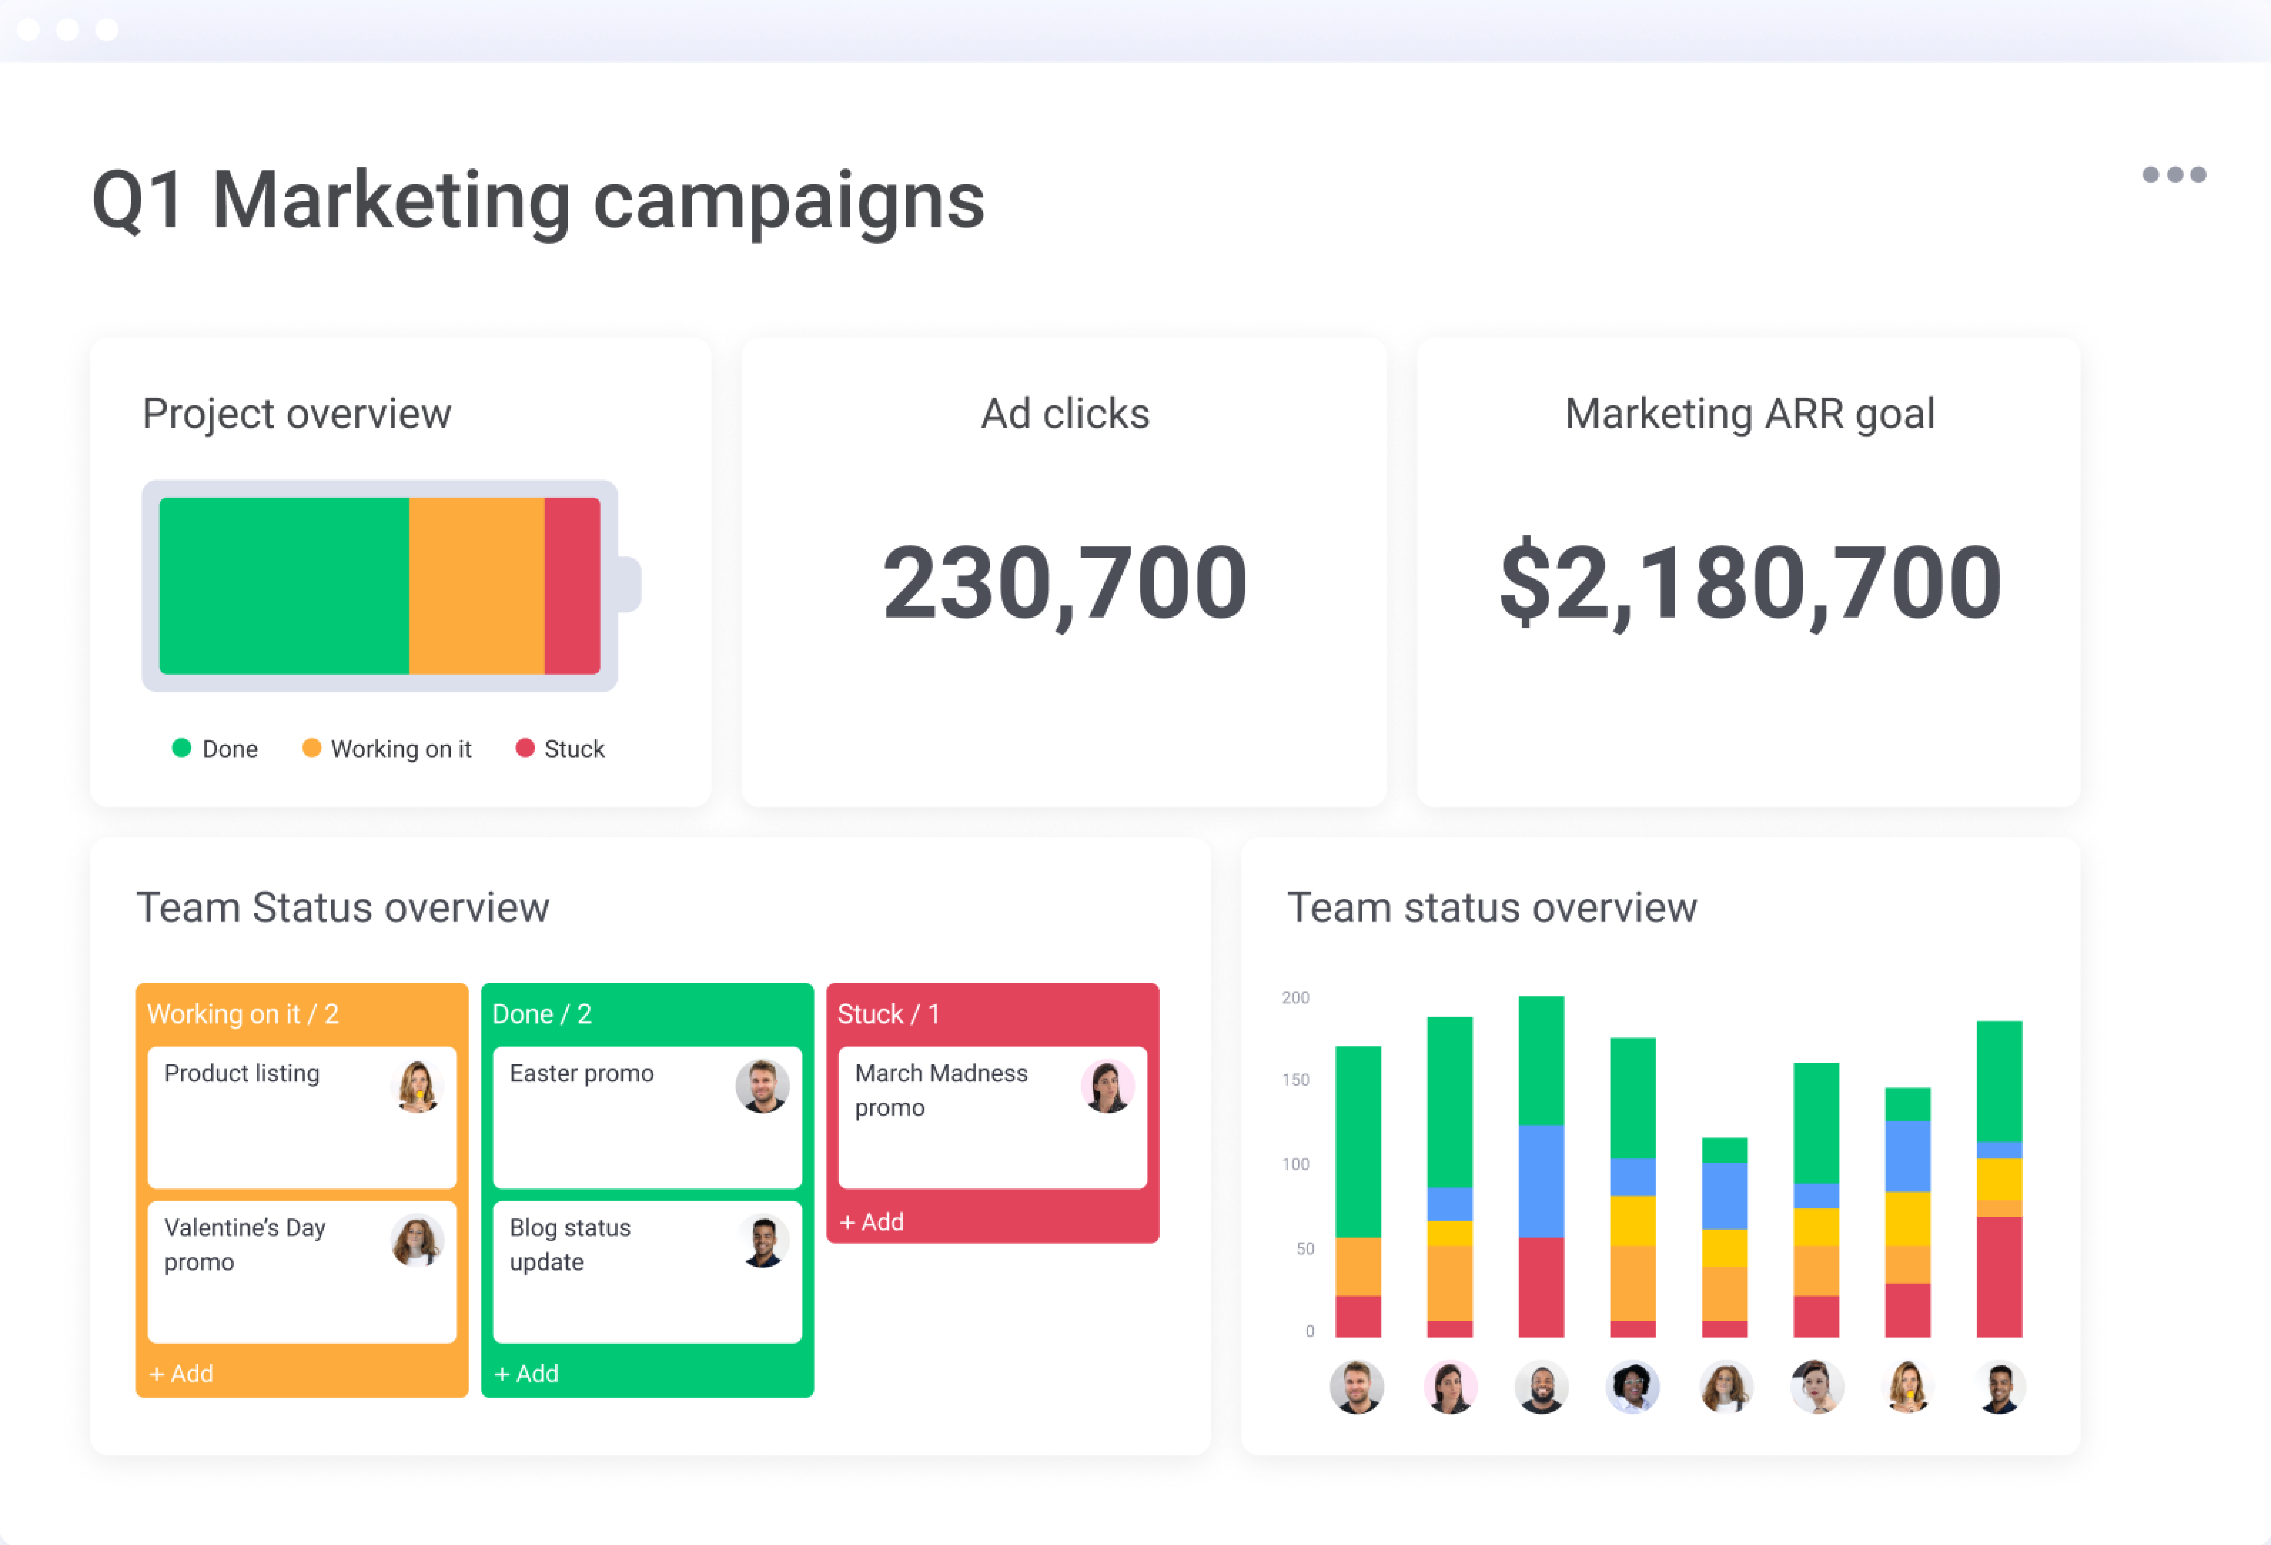The width and height of the screenshot is (2271, 1545).
Task: Click the green Done legend dot
Action: 182,749
